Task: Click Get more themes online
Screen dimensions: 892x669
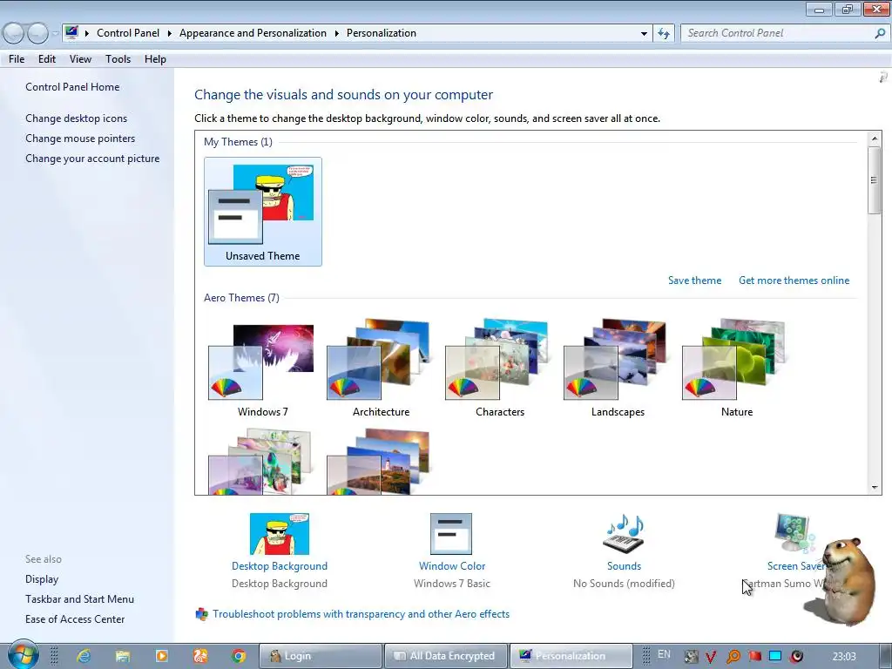Action: coord(794,280)
